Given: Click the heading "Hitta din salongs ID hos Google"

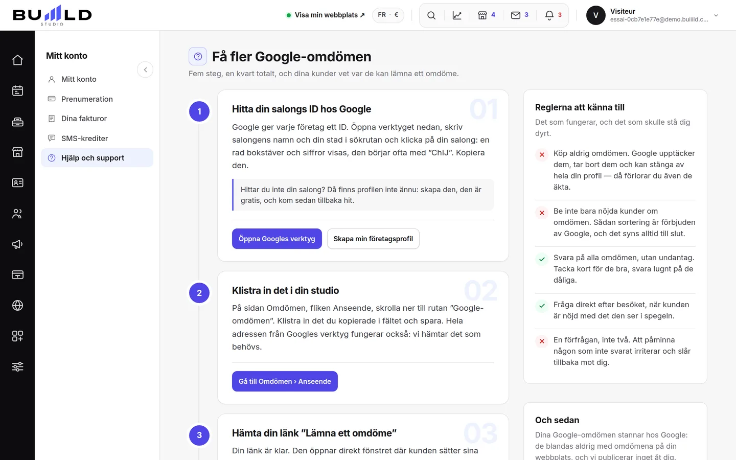Looking at the screenshot, I should 302,109.
